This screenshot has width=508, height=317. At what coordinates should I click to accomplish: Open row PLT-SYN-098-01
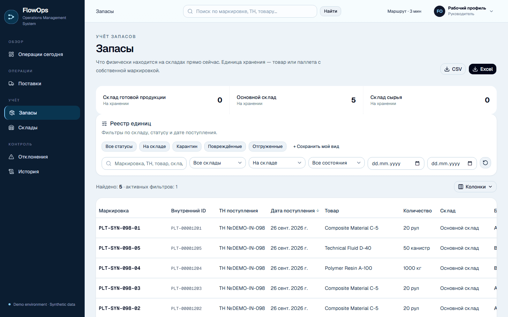(x=296, y=228)
